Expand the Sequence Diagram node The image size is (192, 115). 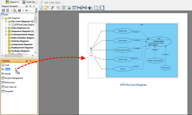[6, 31]
